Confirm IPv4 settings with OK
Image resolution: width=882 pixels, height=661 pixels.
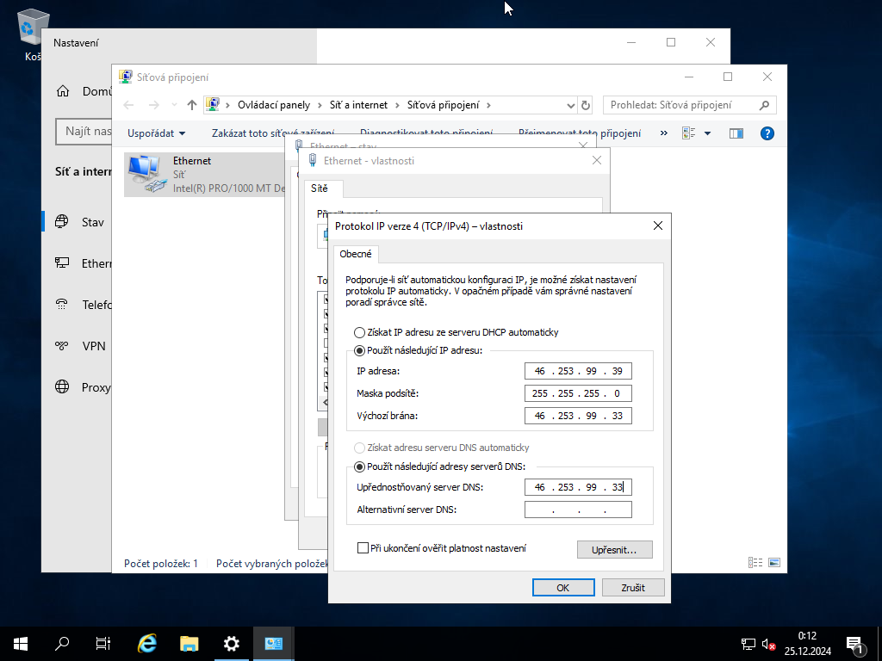563,587
